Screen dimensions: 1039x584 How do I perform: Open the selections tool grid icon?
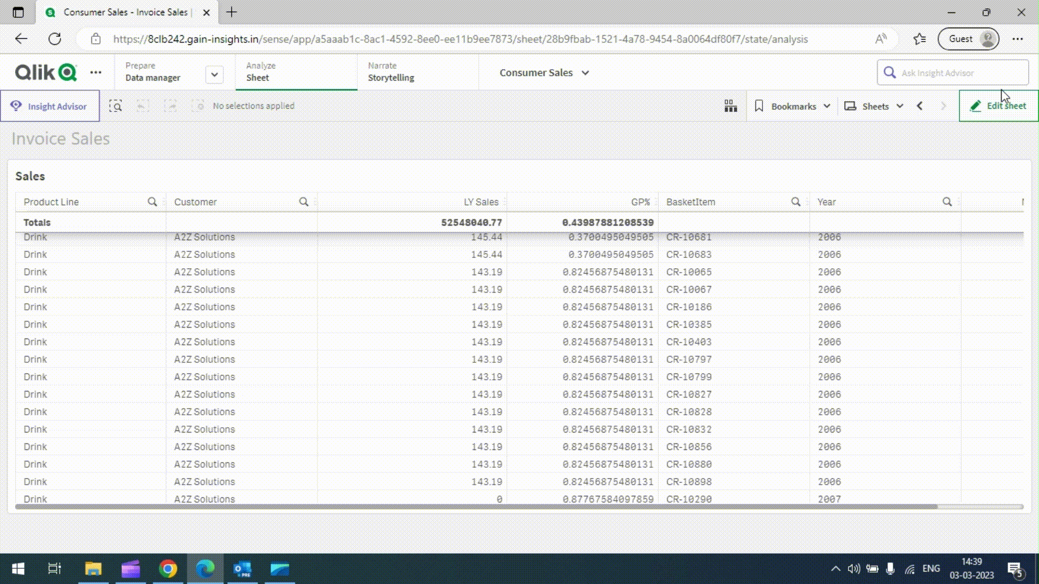coord(731,106)
